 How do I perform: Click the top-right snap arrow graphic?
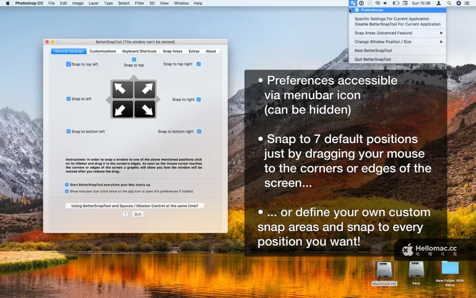[x=145, y=89]
